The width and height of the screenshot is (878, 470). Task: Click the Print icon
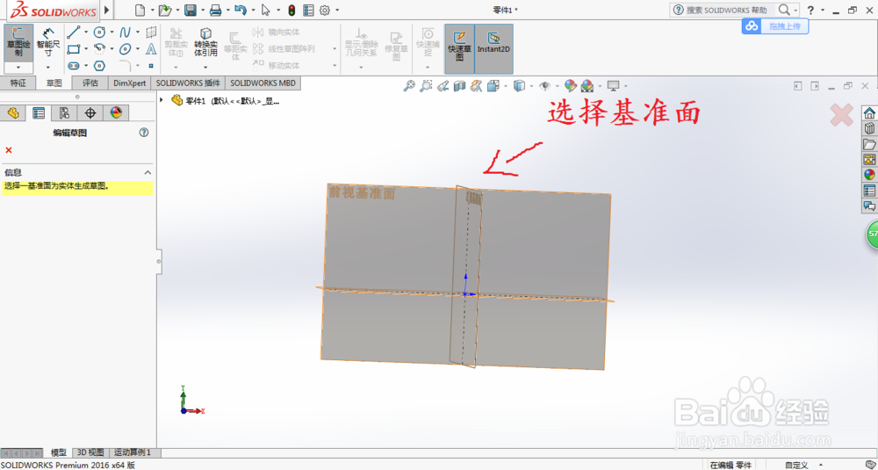[216, 10]
